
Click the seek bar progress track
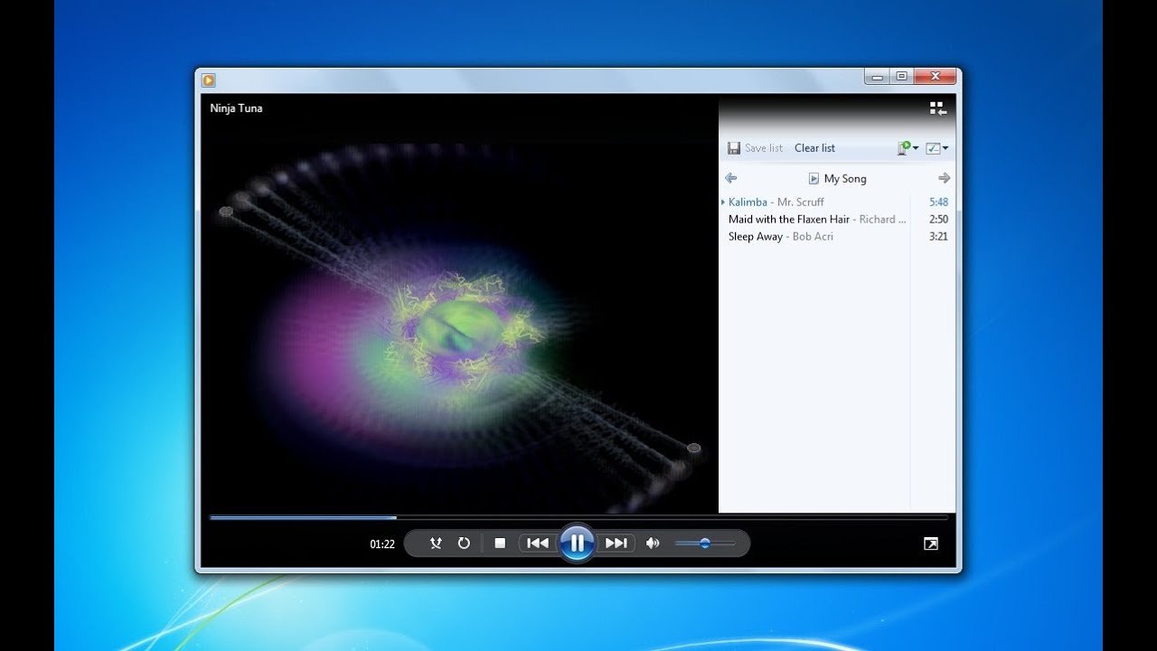(578, 517)
